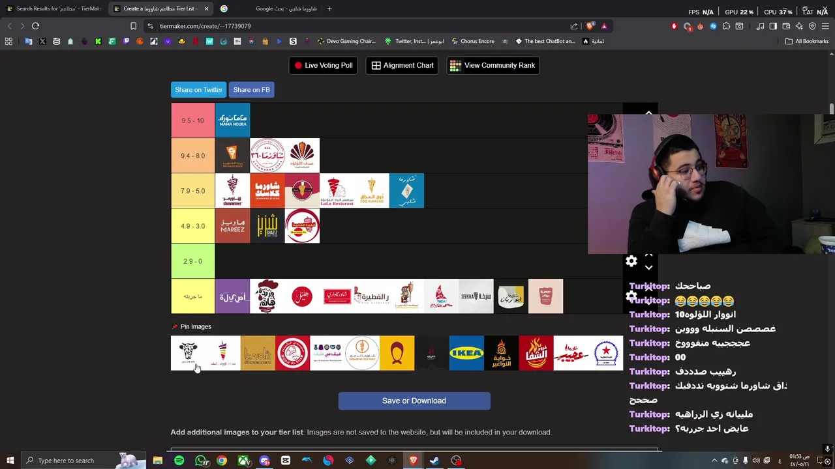Click the 9.4 - 8.0 orange tier label
835x469 pixels.
192,156
